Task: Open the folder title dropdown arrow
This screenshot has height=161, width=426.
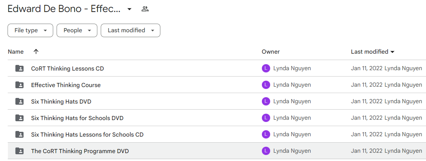Action: [x=129, y=9]
